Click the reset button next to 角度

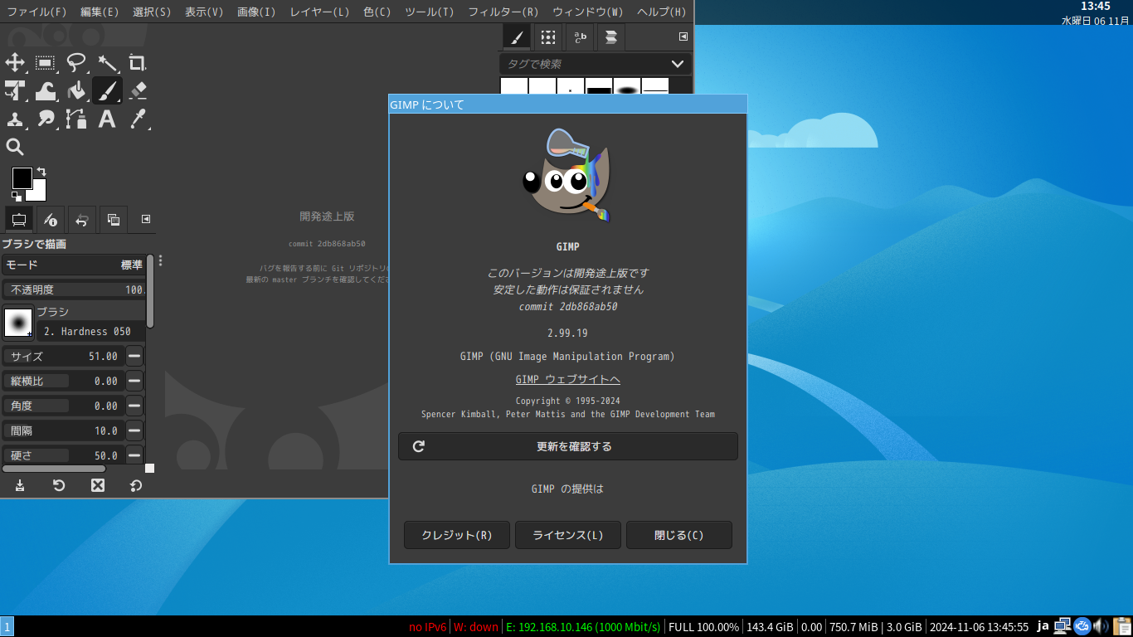(x=134, y=406)
